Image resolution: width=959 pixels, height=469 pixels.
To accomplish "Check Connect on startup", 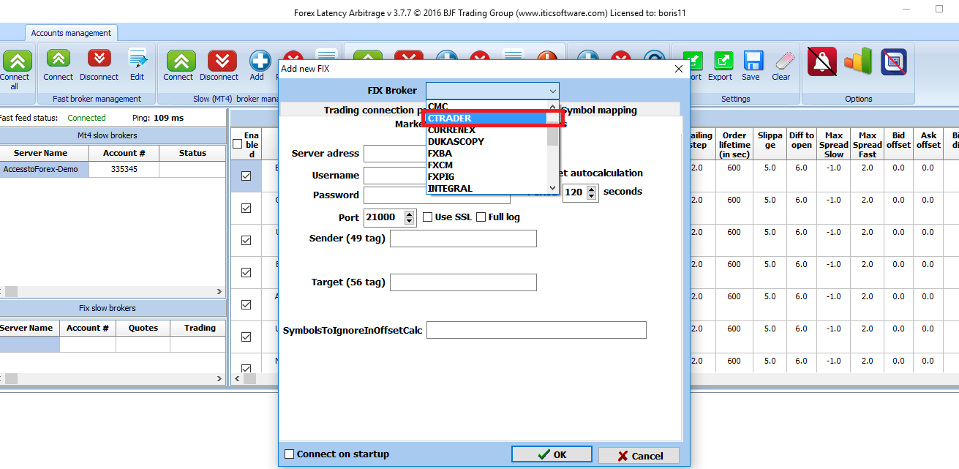I will 289,454.
